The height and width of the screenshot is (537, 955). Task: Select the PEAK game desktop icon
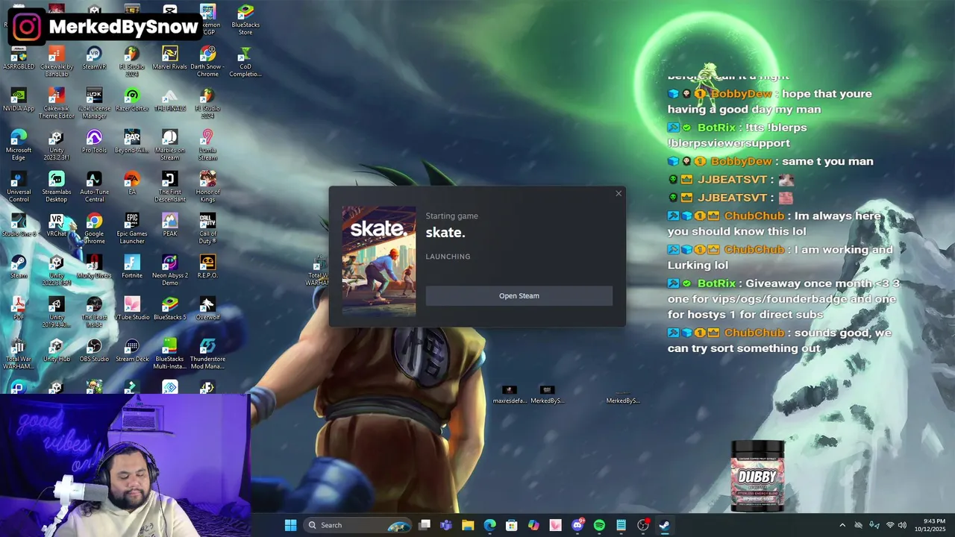pyautogui.click(x=169, y=225)
